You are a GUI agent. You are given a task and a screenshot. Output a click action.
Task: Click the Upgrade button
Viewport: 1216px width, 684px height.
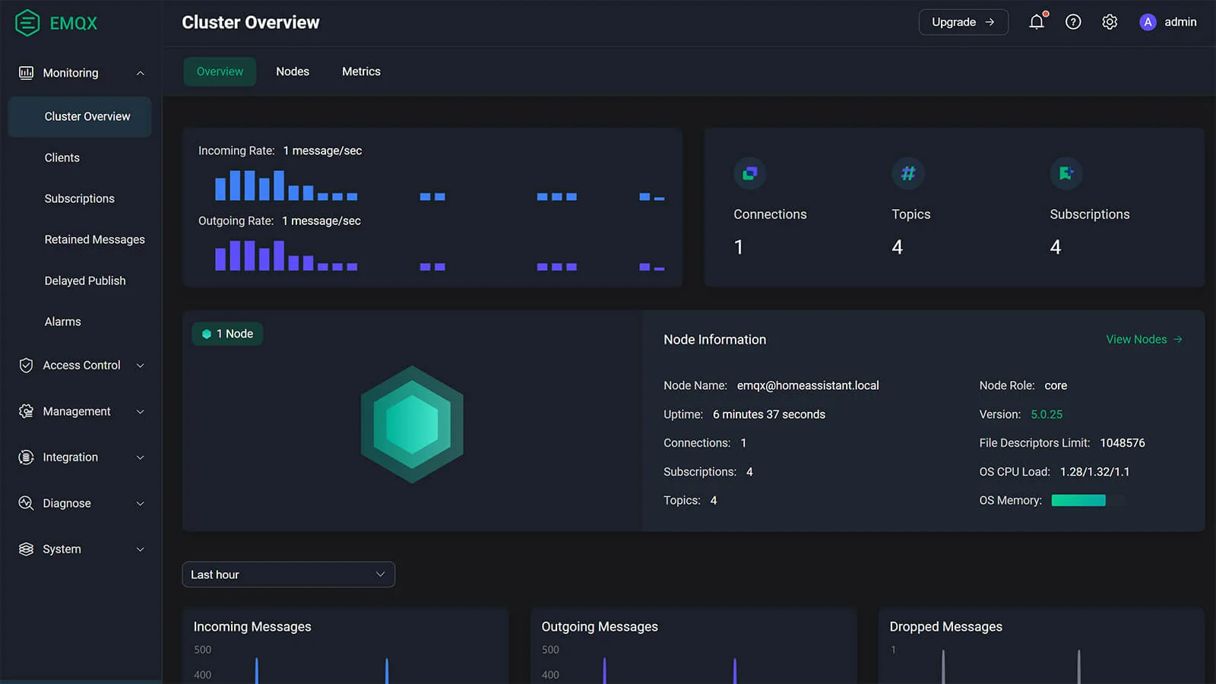[x=963, y=22]
